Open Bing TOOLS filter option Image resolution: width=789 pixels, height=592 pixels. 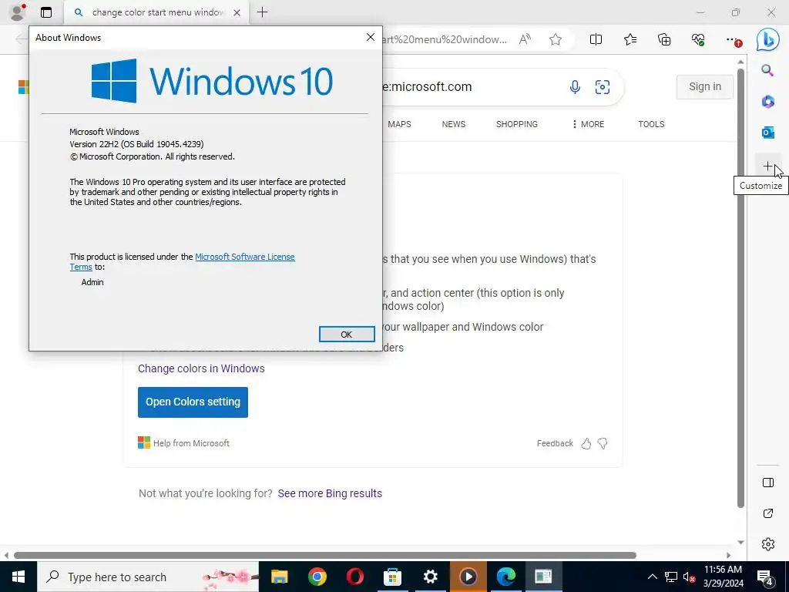pyautogui.click(x=651, y=124)
